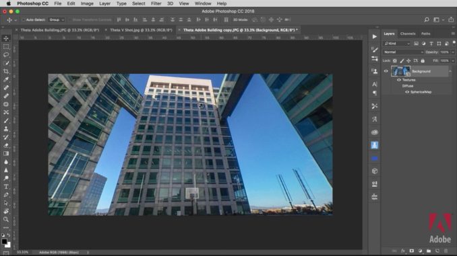Switch to the Channels tab
The height and width of the screenshot is (256, 457).
tap(408, 34)
